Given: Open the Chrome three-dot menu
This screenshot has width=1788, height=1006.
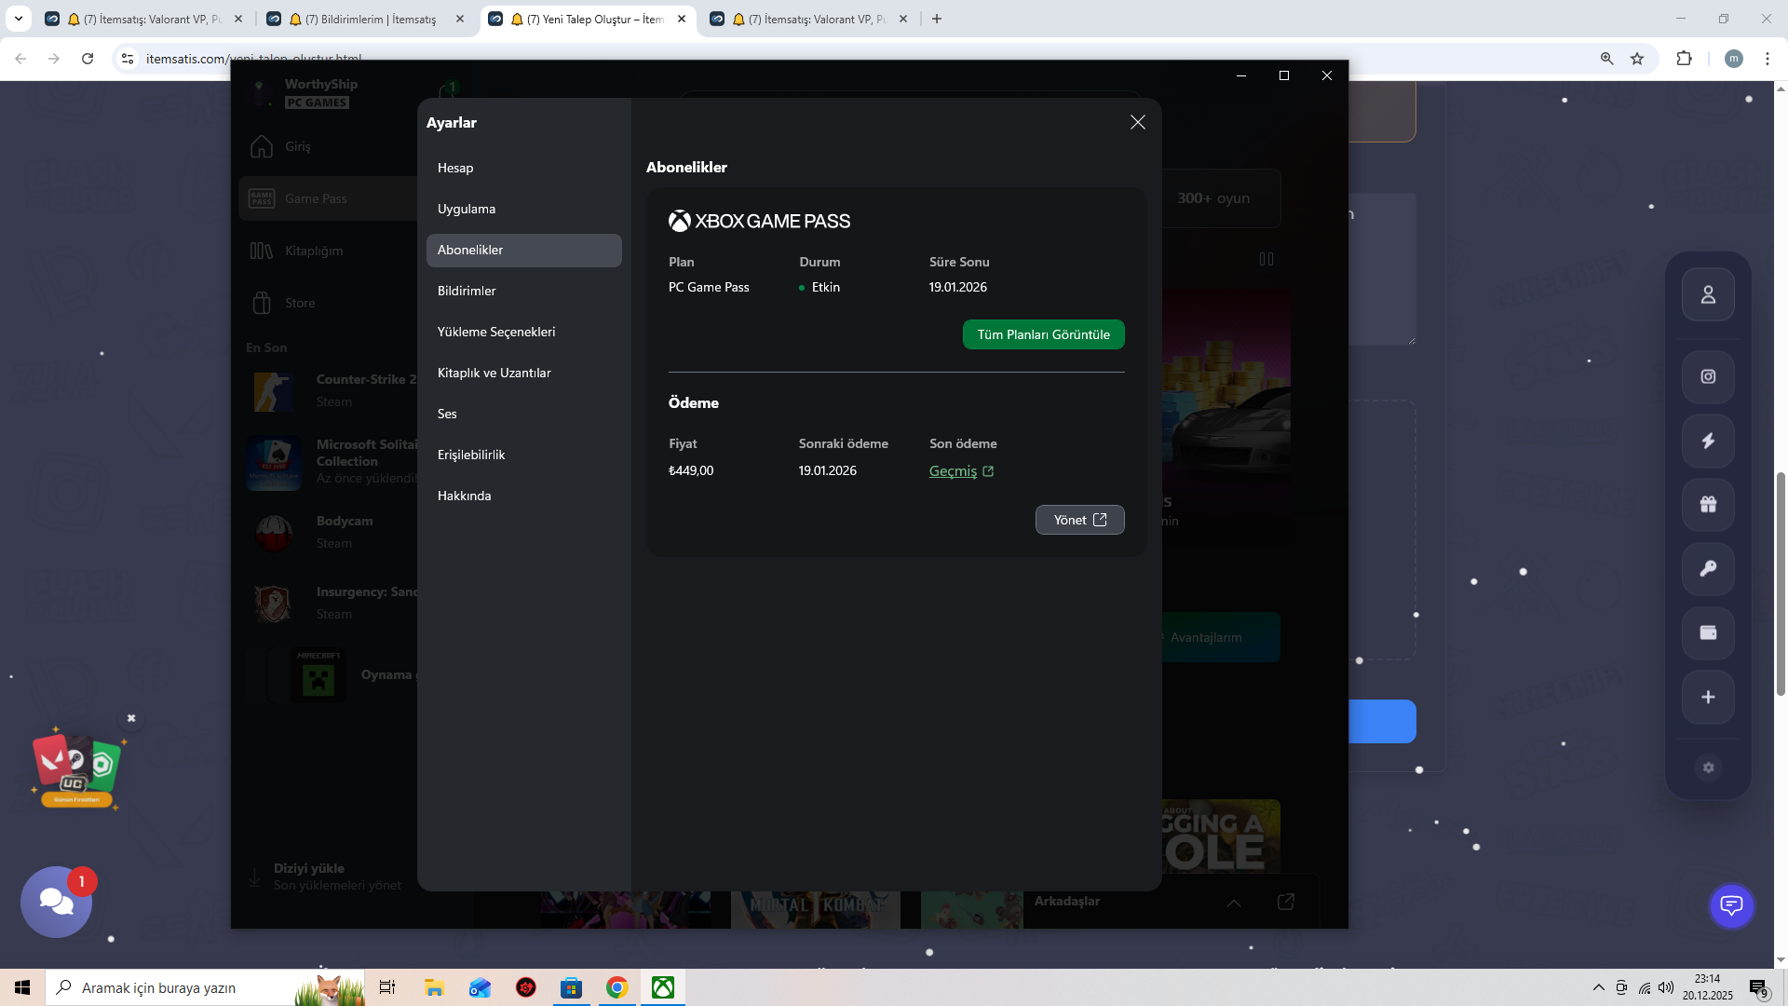Looking at the screenshot, I should [1767, 59].
